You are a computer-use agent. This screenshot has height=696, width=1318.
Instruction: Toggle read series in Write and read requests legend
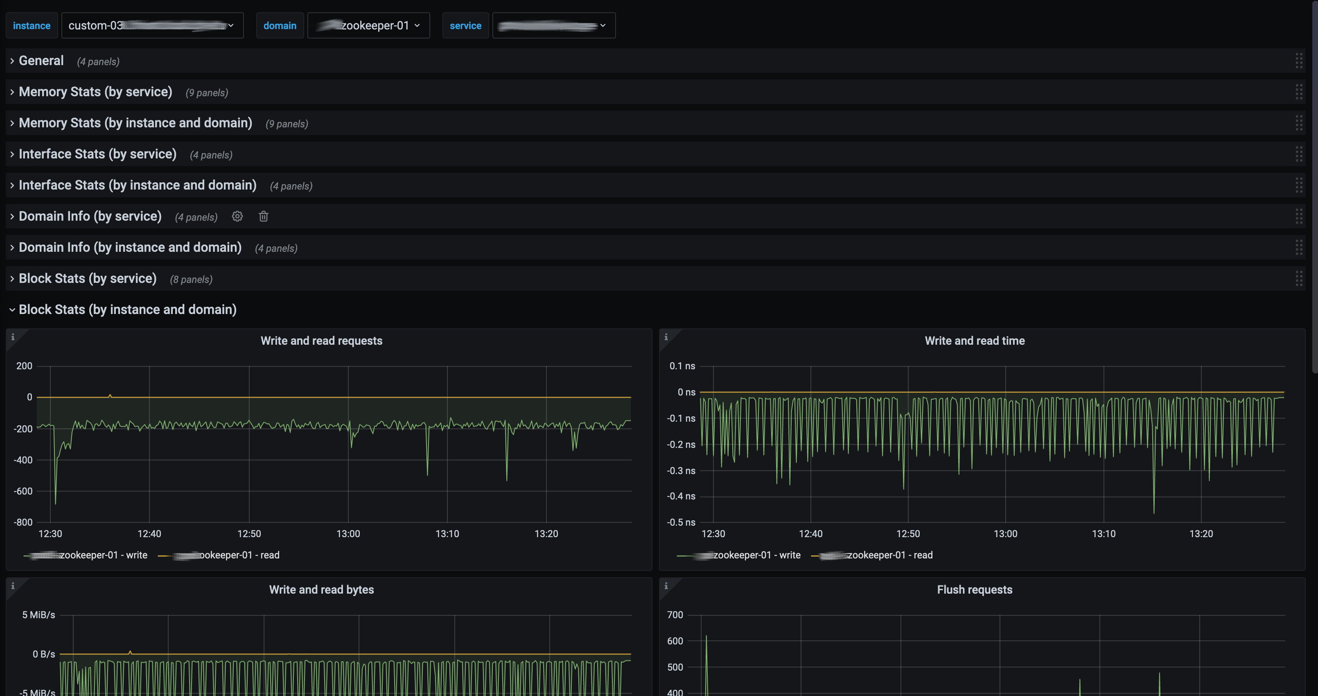pos(238,555)
